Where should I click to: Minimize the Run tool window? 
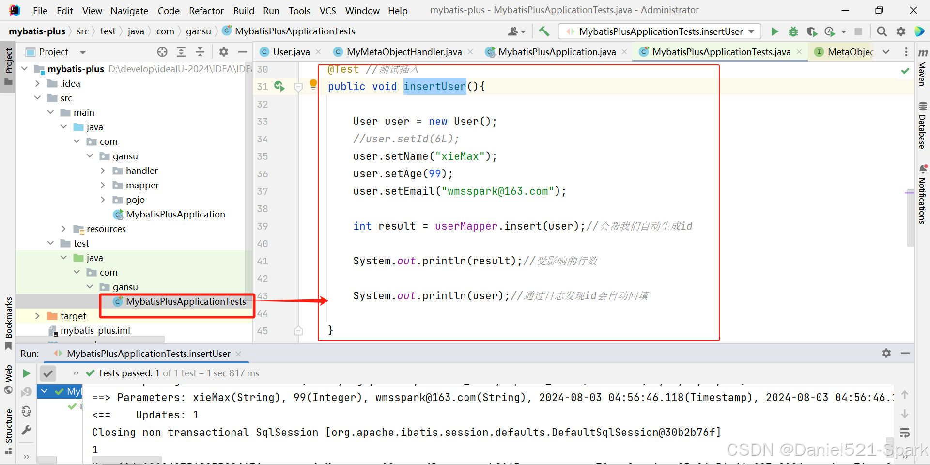click(905, 353)
